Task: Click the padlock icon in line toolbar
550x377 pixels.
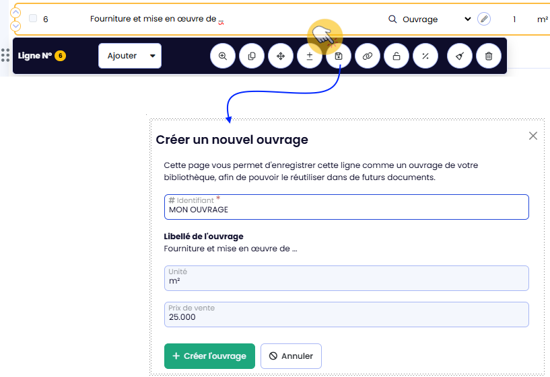Action: (x=397, y=56)
